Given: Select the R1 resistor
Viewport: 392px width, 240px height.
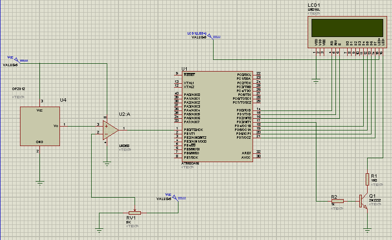Looking at the screenshot, I should 367,179.
